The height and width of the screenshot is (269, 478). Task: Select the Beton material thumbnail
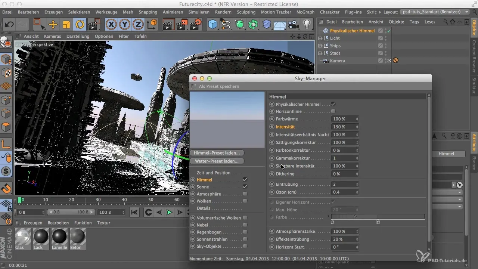click(78, 239)
